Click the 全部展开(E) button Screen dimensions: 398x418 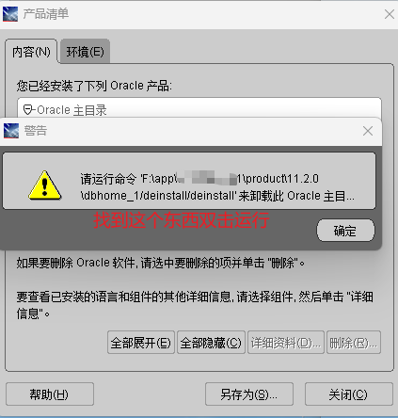point(141,343)
